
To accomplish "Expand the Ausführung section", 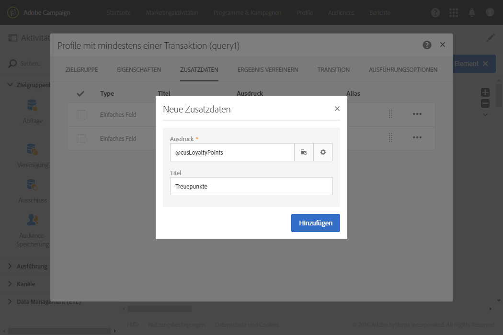I will click(11, 266).
